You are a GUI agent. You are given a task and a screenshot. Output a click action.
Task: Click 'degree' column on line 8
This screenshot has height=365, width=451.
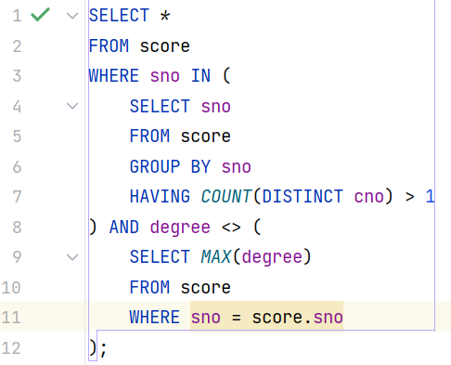pyautogui.click(x=180, y=228)
